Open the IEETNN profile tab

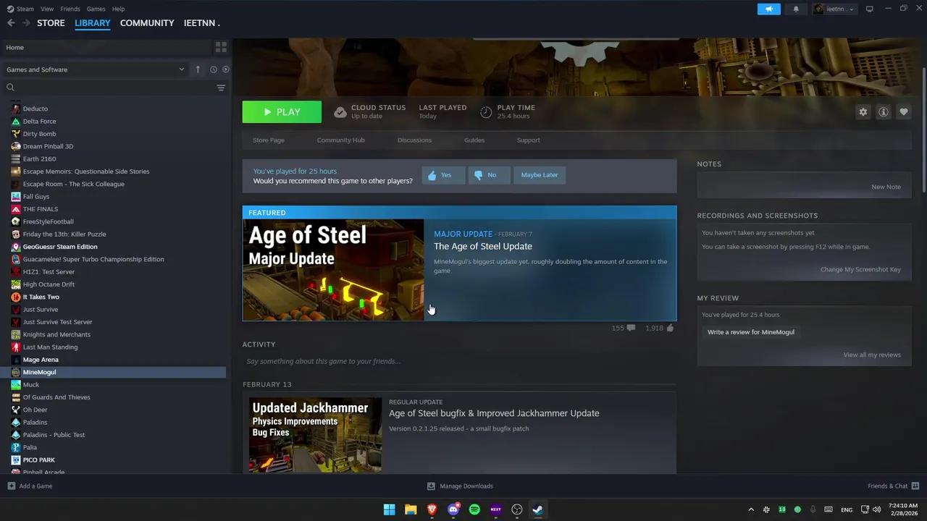(x=201, y=23)
